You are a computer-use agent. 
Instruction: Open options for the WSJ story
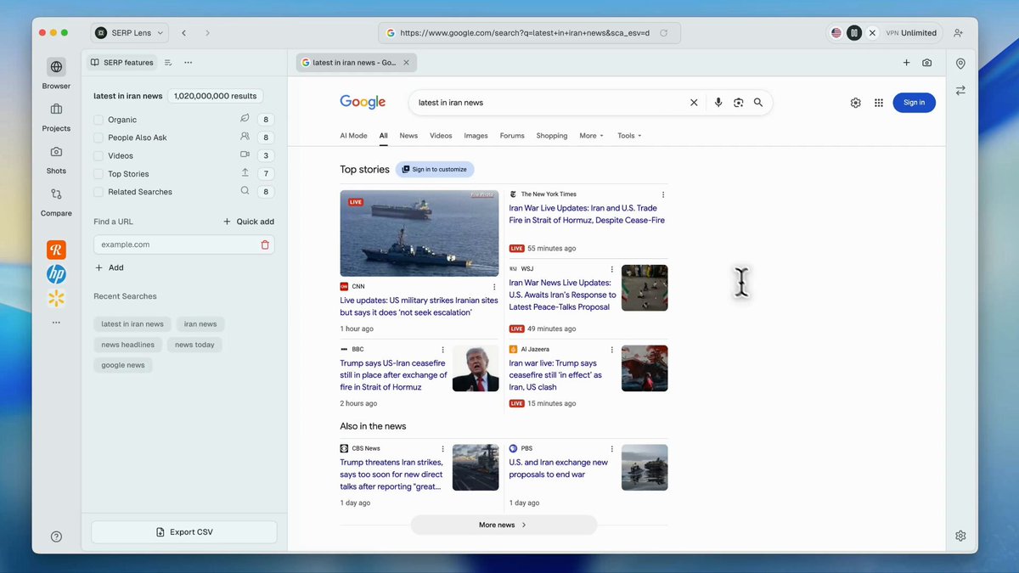(611, 269)
